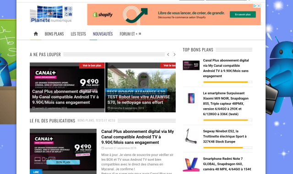Open Canal Plus article title in publications feed
The image size is (293, 174).
tap(137, 137)
